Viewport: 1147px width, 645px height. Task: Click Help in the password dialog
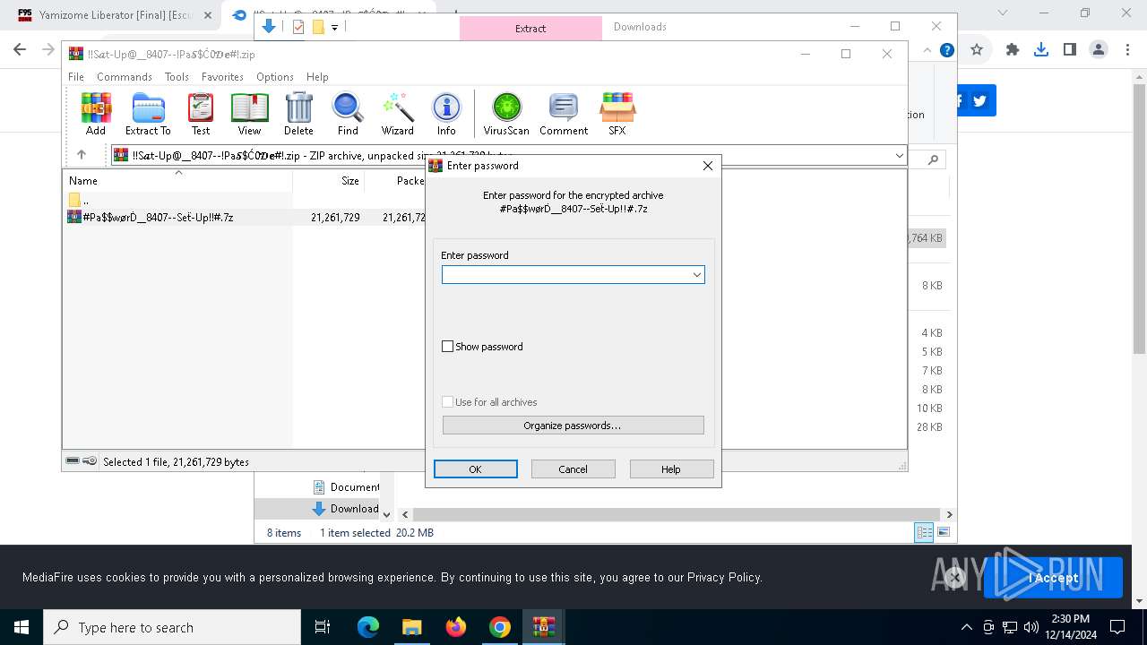point(671,469)
